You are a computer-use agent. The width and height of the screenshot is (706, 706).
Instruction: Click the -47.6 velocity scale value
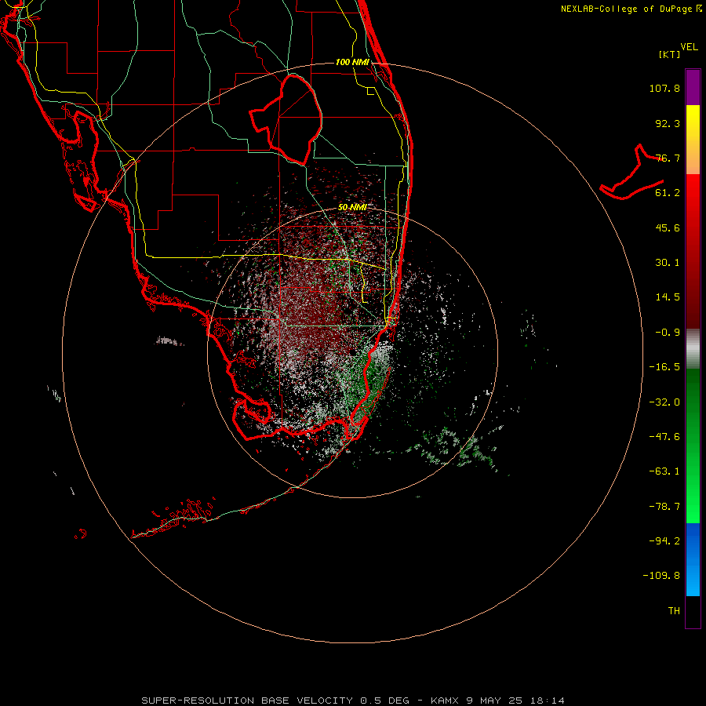coord(664,437)
